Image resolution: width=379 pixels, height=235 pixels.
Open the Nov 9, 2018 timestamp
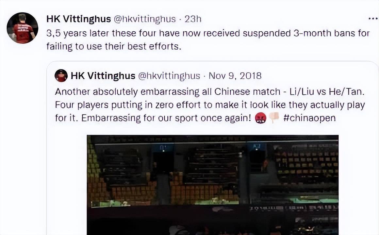[235, 76]
